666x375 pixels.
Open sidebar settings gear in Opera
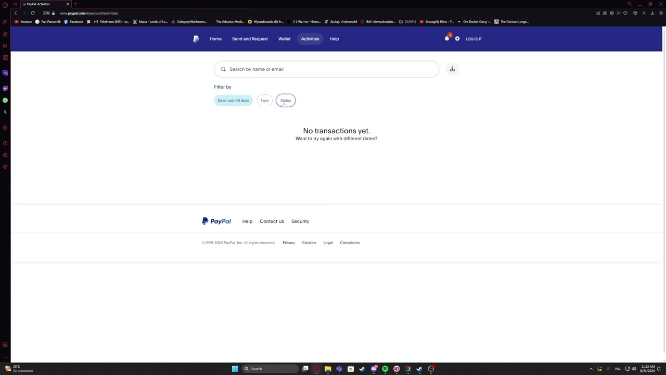[5, 167]
